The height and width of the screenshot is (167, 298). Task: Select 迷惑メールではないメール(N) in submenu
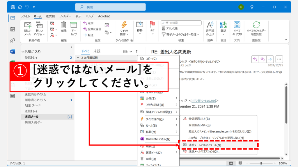click(204, 145)
